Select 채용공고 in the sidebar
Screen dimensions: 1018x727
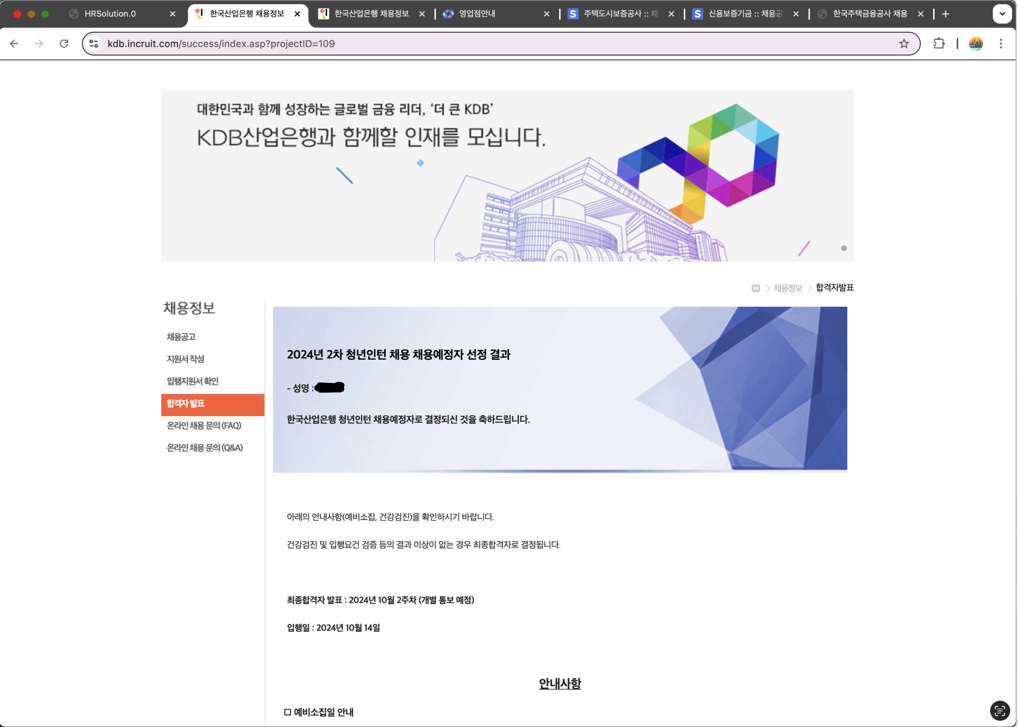tap(182, 337)
